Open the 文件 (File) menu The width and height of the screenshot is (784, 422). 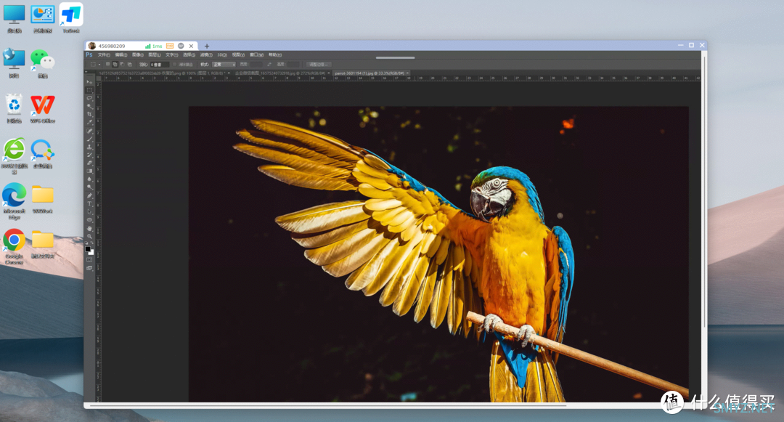[104, 55]
